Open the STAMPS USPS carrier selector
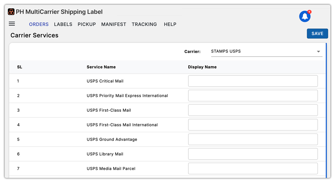Viewport: 334px width, 182px height. (267, 52)
